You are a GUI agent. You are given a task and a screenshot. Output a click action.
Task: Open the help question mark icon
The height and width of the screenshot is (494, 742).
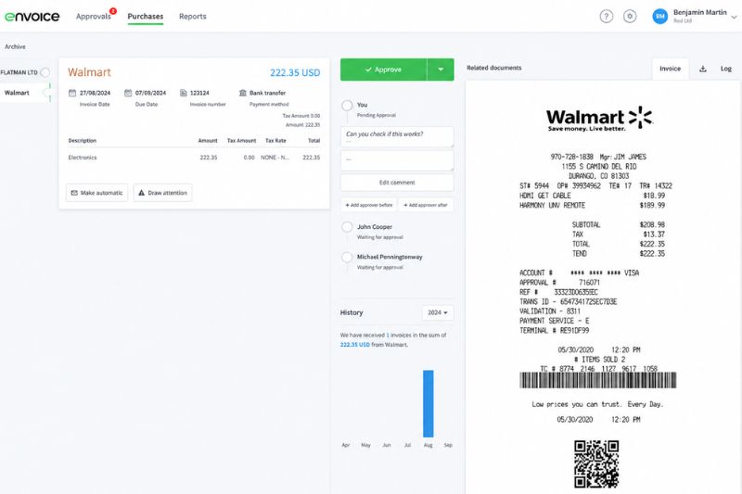[x=607, y=17]
